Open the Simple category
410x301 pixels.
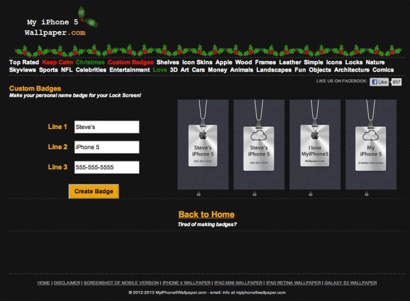[313, 62]
